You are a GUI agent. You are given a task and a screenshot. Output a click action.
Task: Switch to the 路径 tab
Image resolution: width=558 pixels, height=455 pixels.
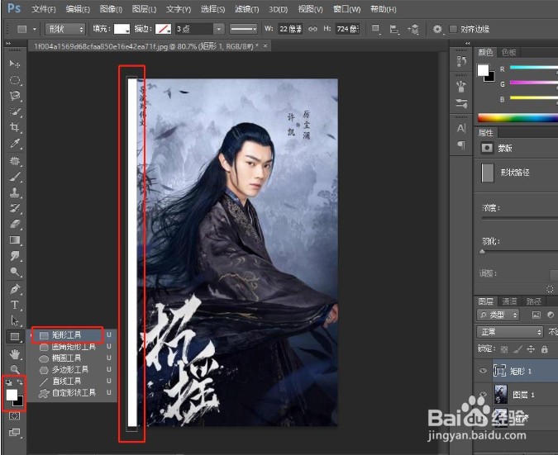point(534,301)
